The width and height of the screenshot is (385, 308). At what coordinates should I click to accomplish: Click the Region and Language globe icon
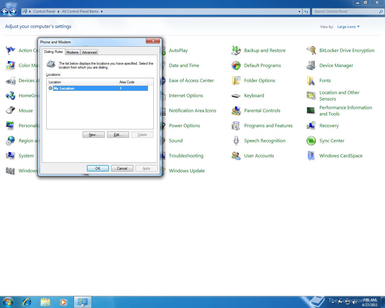[11, 141]
